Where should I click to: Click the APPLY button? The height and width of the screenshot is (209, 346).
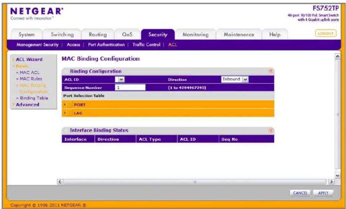[323, 193]
